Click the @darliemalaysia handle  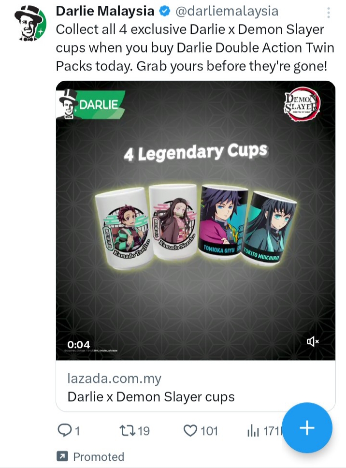[x=227, y=11]
